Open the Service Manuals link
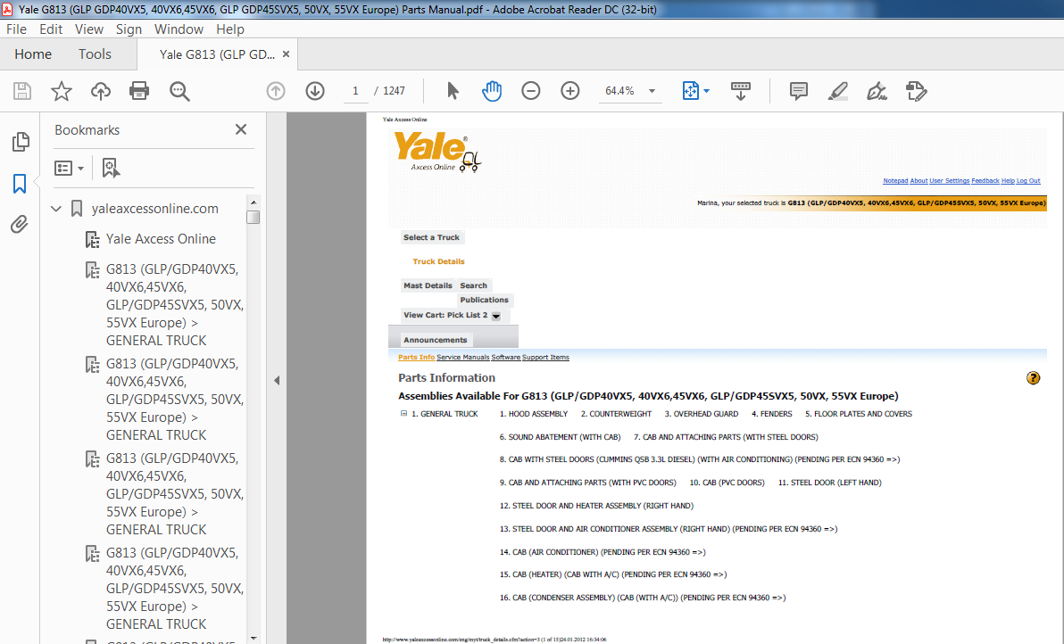1064x644 pixels. [x=462, y=358]
